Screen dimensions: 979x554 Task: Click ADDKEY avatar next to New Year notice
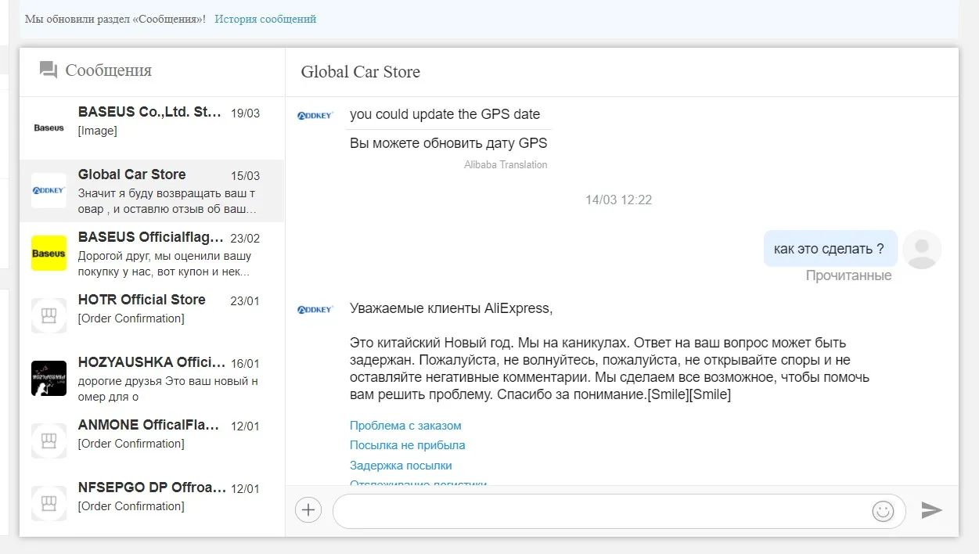[x=315, y=310]
